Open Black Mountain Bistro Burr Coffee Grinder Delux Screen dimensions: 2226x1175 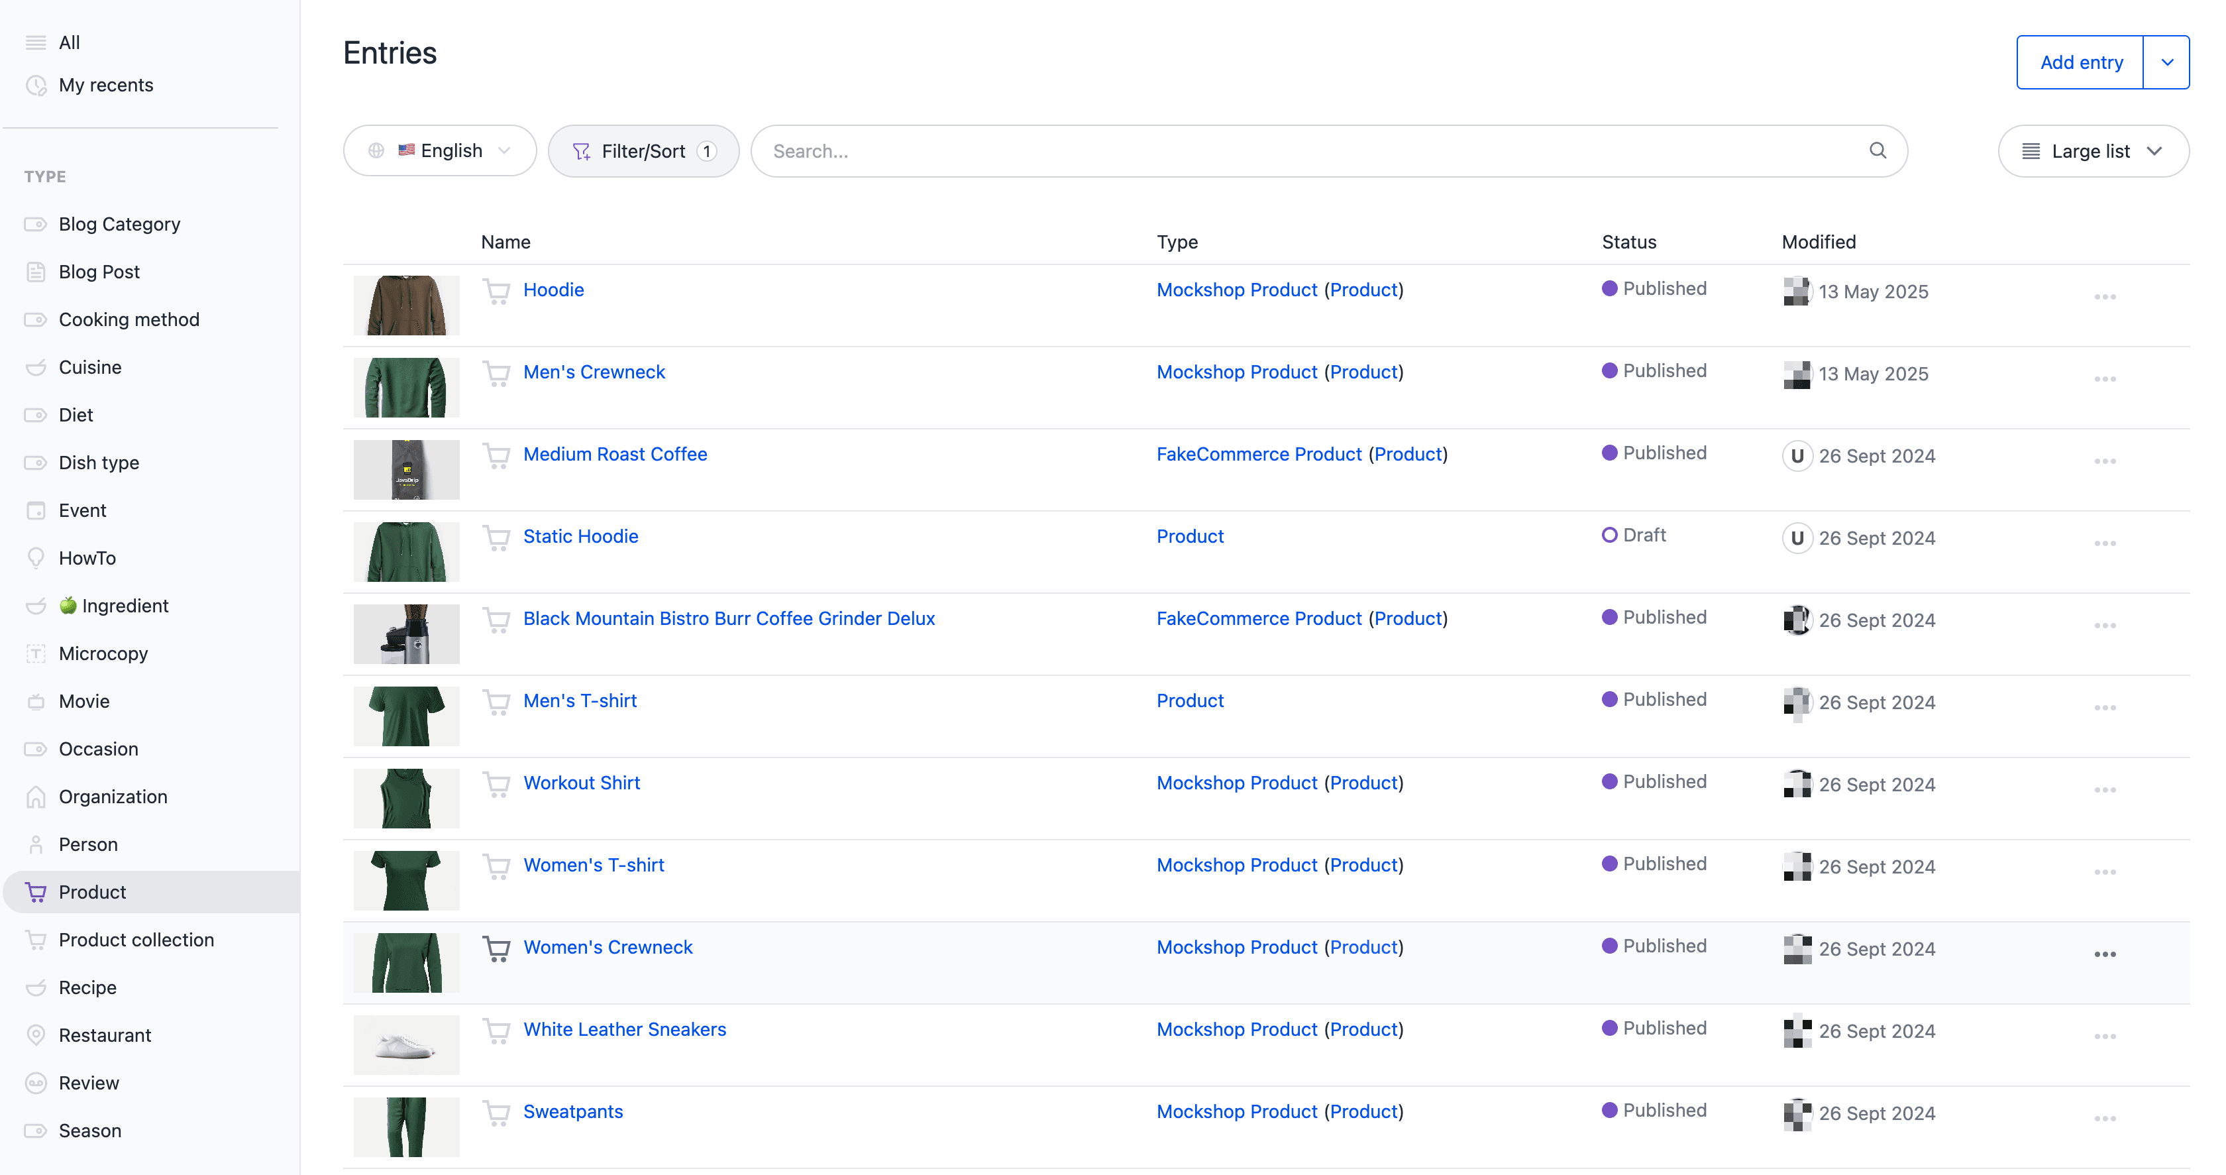729,618
